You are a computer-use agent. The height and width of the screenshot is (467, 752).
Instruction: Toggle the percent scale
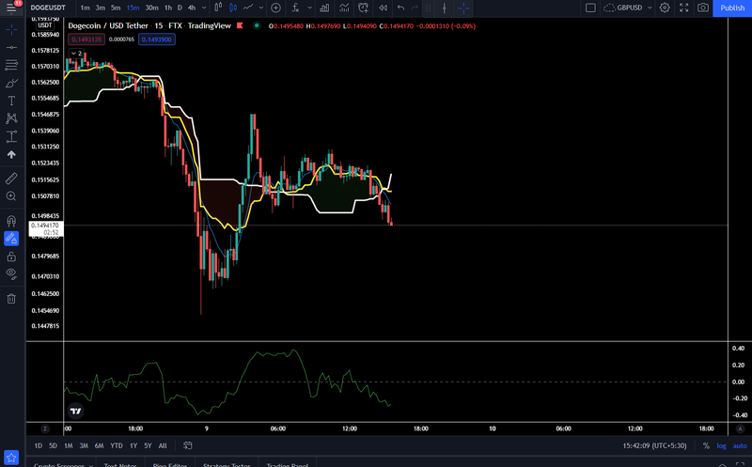706,445
